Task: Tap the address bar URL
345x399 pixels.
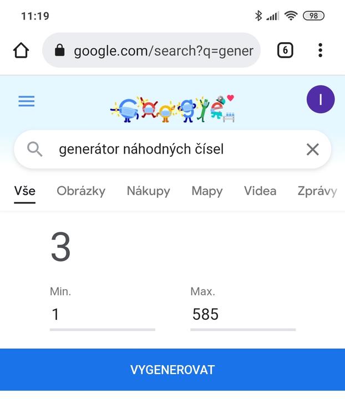Action: [x=163, y=51]
